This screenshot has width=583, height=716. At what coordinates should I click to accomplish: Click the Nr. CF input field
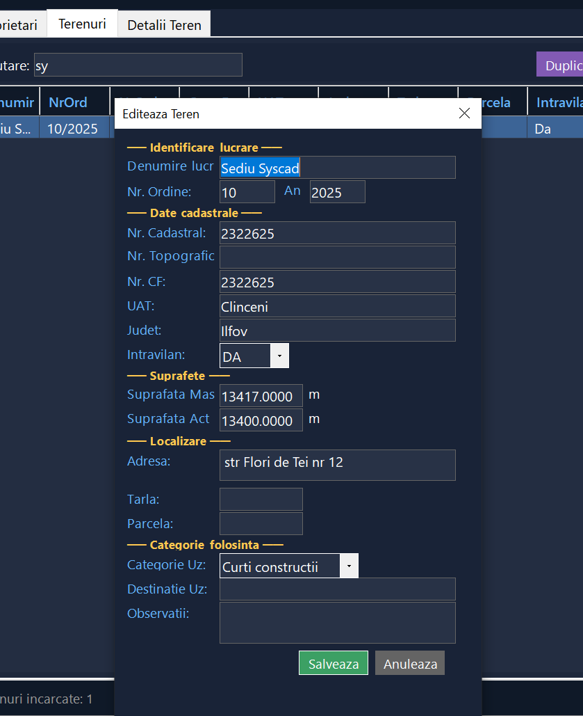tap(337, 281)
